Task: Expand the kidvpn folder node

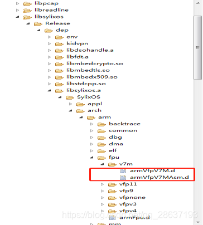Action: pos(49,43)
